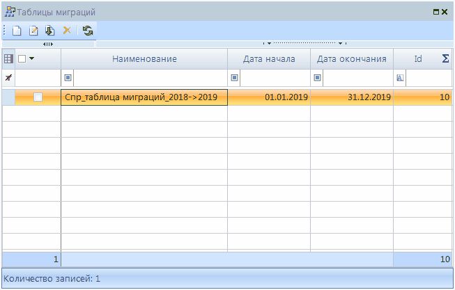Open filter condition selector for Дата начала column

(234, 78)
